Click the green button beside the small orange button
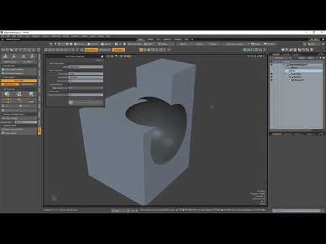 coord(28,84)
